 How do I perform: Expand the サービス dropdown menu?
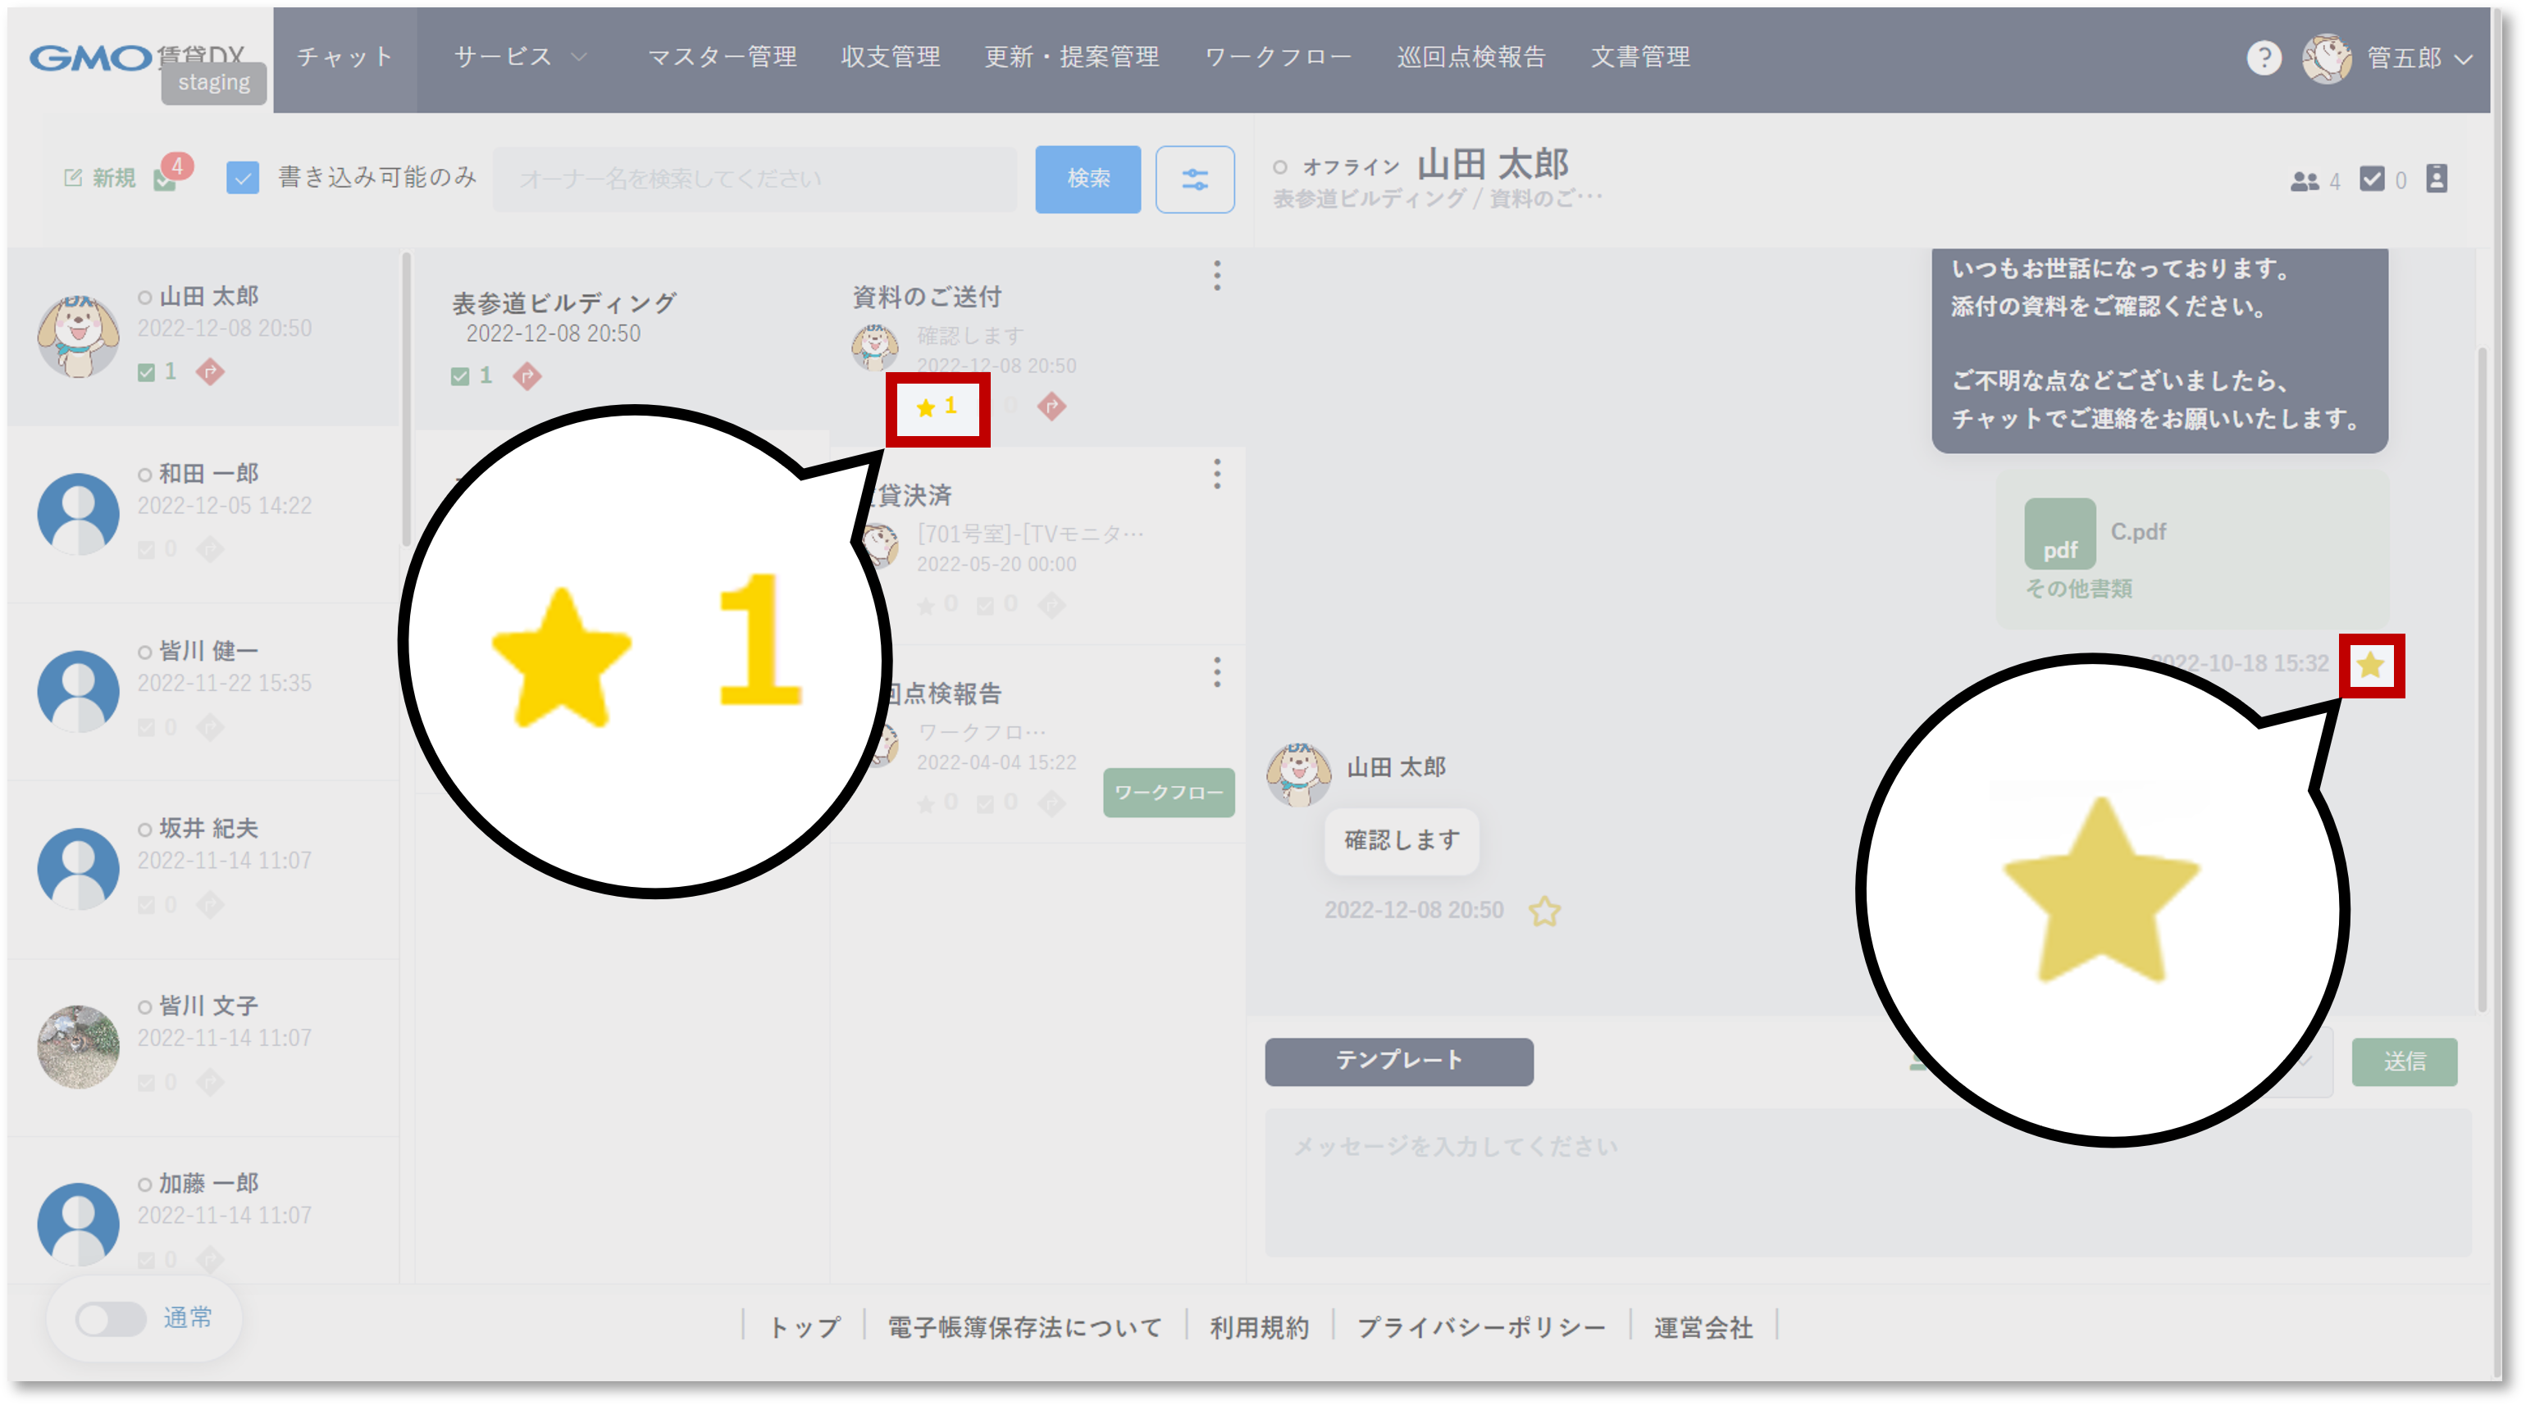(x=520, y=58)
